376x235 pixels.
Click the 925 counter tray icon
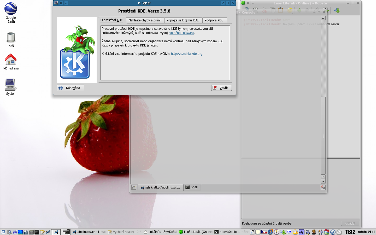coord(289,232)
